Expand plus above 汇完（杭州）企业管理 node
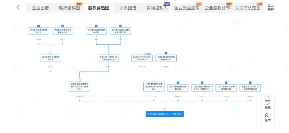 point(226,83)
